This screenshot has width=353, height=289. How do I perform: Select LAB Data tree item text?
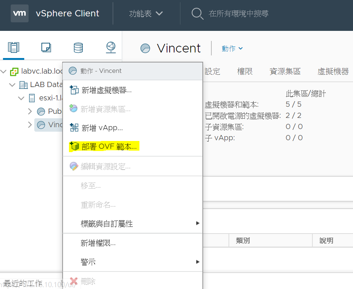coord(46,84)
